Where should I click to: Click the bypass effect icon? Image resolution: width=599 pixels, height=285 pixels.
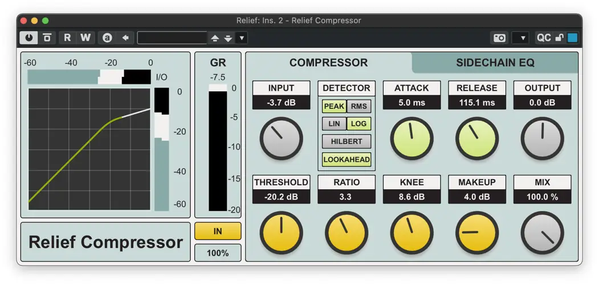click(47, 38)
